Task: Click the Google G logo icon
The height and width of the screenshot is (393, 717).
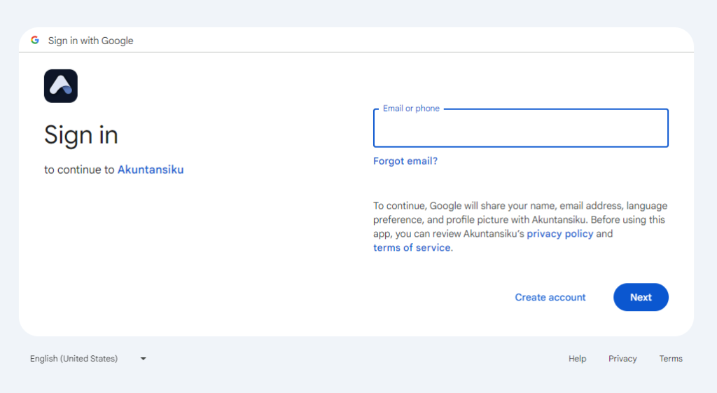Action: coord(35,40)
